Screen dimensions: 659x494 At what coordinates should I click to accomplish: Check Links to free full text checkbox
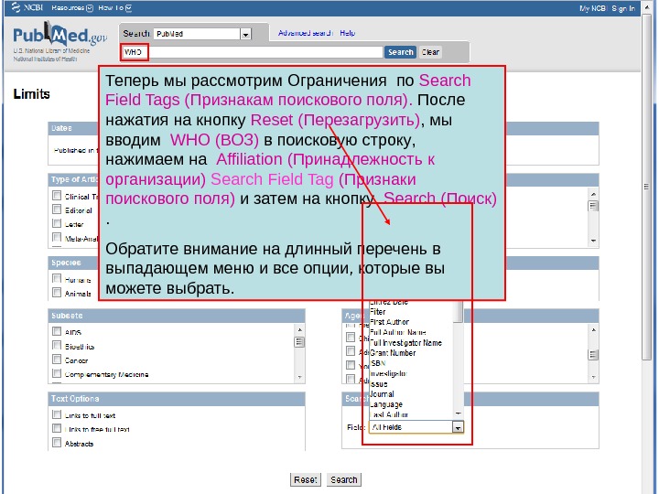coord(57,428)
